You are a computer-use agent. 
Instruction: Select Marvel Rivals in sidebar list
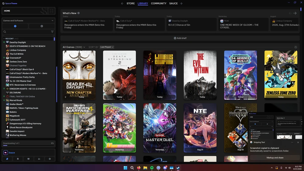click(16, 100)
